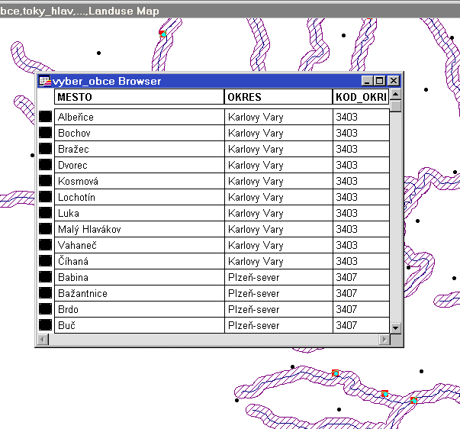Viewport: 460px width, 429px height.
Task: Toggle selection box for Babina row
Action: pos(46,277)
